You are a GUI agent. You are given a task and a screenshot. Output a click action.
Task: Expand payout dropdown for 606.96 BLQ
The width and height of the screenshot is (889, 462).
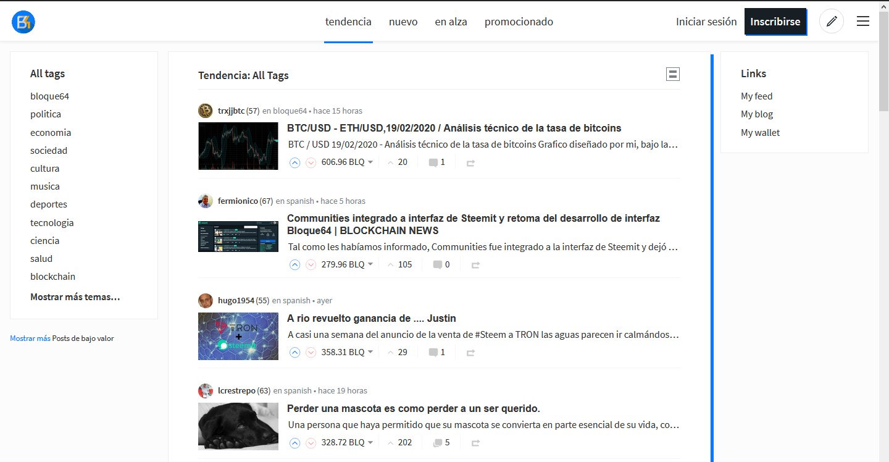tap(370, 162)
